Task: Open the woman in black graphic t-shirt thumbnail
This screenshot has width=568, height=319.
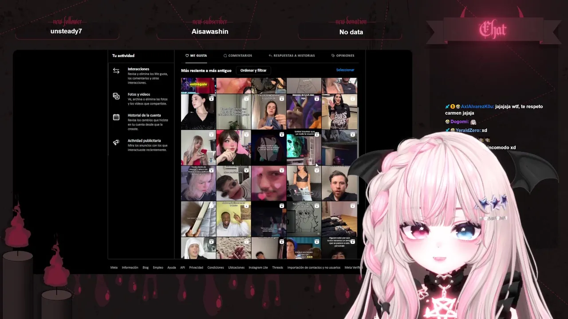Action: 339,112
